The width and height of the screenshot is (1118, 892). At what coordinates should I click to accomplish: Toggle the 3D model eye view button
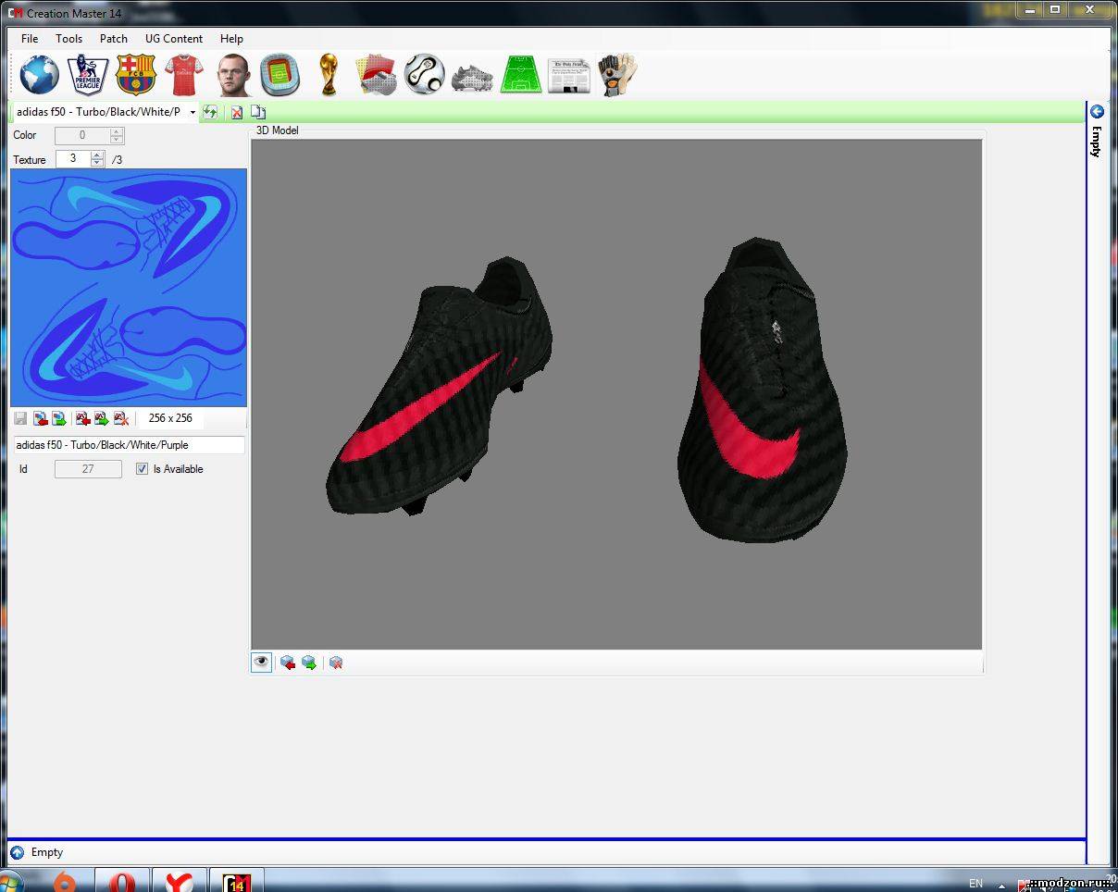262,663
